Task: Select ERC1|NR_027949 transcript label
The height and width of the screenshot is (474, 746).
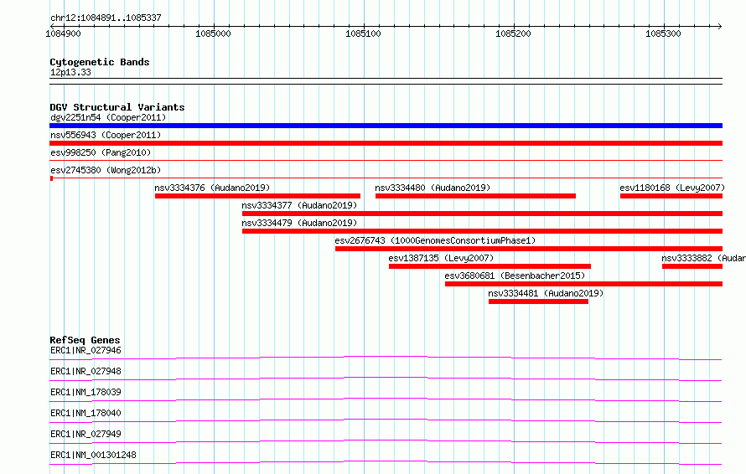Action: point(85,434)
